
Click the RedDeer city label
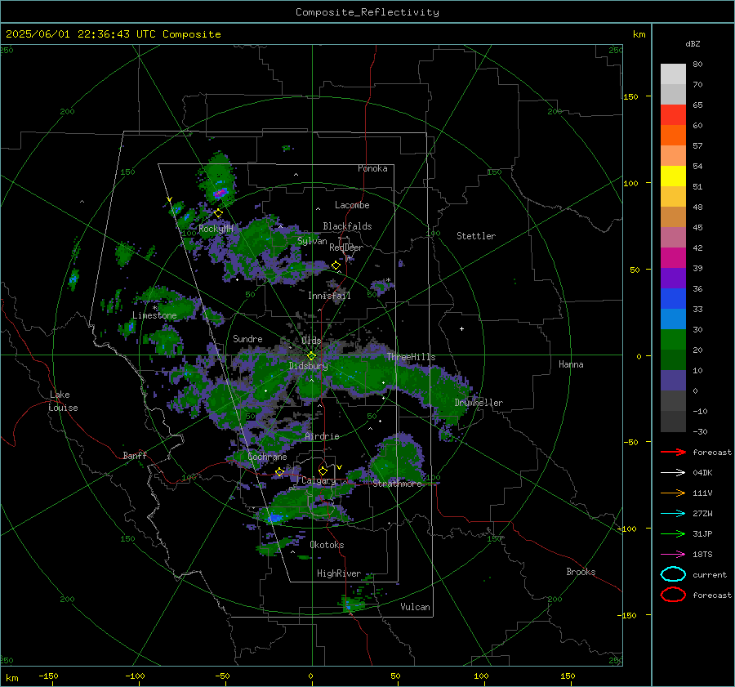[x=346, y=248]
